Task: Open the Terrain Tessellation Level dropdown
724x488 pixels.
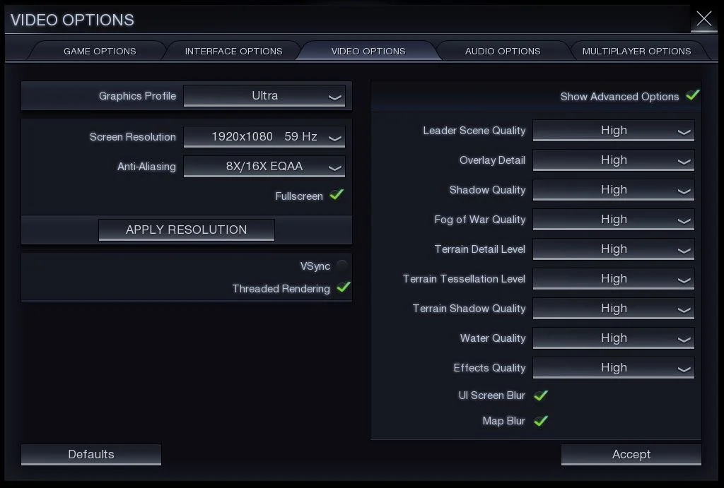Action: 614,279
